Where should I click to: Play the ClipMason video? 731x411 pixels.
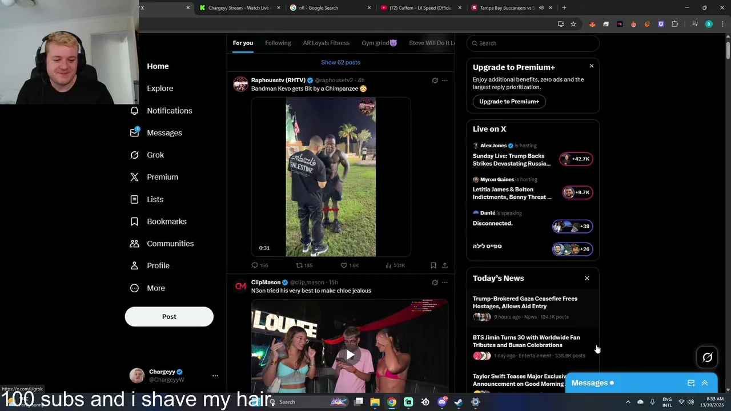[x=350, y=355]
